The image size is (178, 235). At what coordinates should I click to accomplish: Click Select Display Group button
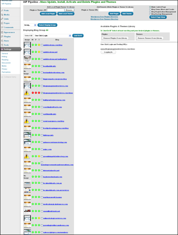47,25
